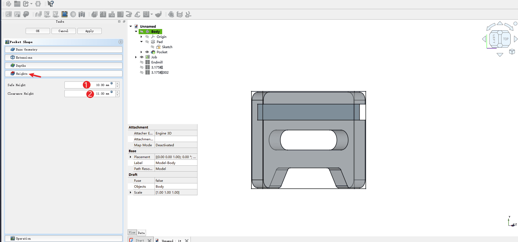Click the isometric cube icon near navigation cube

pyautogui.click(x=512, y=52)
